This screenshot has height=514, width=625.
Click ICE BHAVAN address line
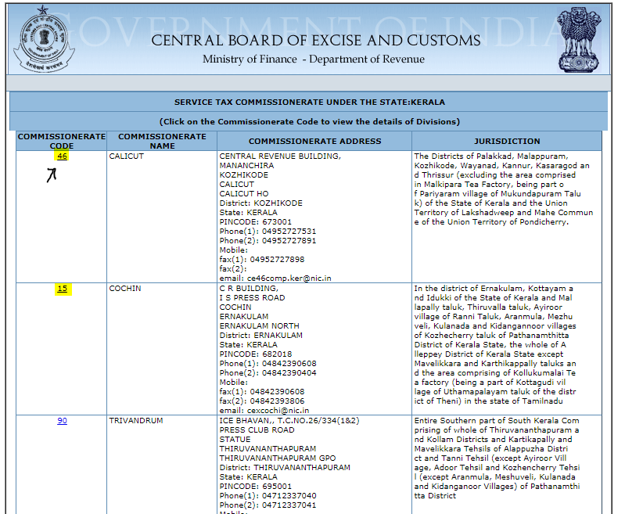[289, 421]
